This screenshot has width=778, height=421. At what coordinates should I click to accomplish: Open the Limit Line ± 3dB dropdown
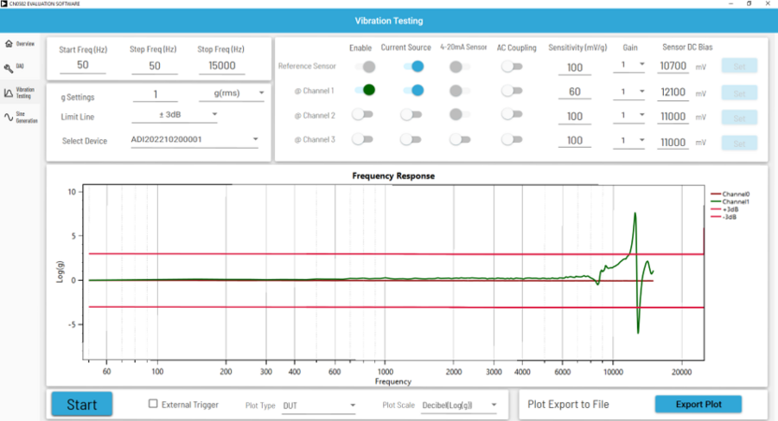click(x=174, y=115)
